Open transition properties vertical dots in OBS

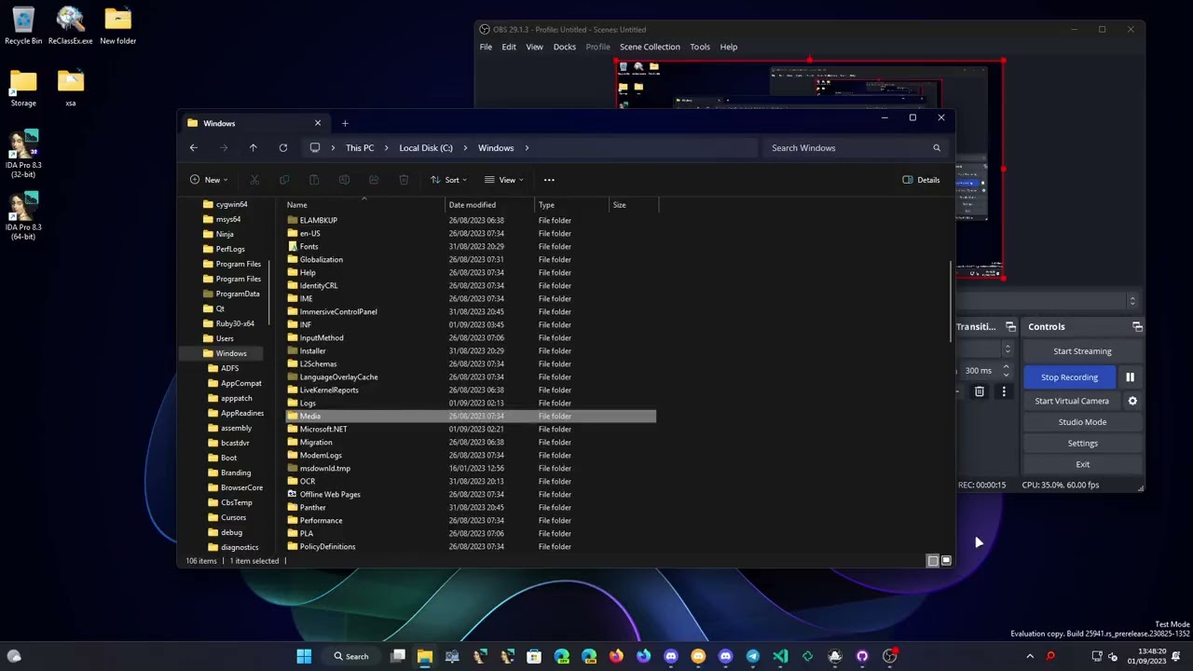click(1004, 392)
